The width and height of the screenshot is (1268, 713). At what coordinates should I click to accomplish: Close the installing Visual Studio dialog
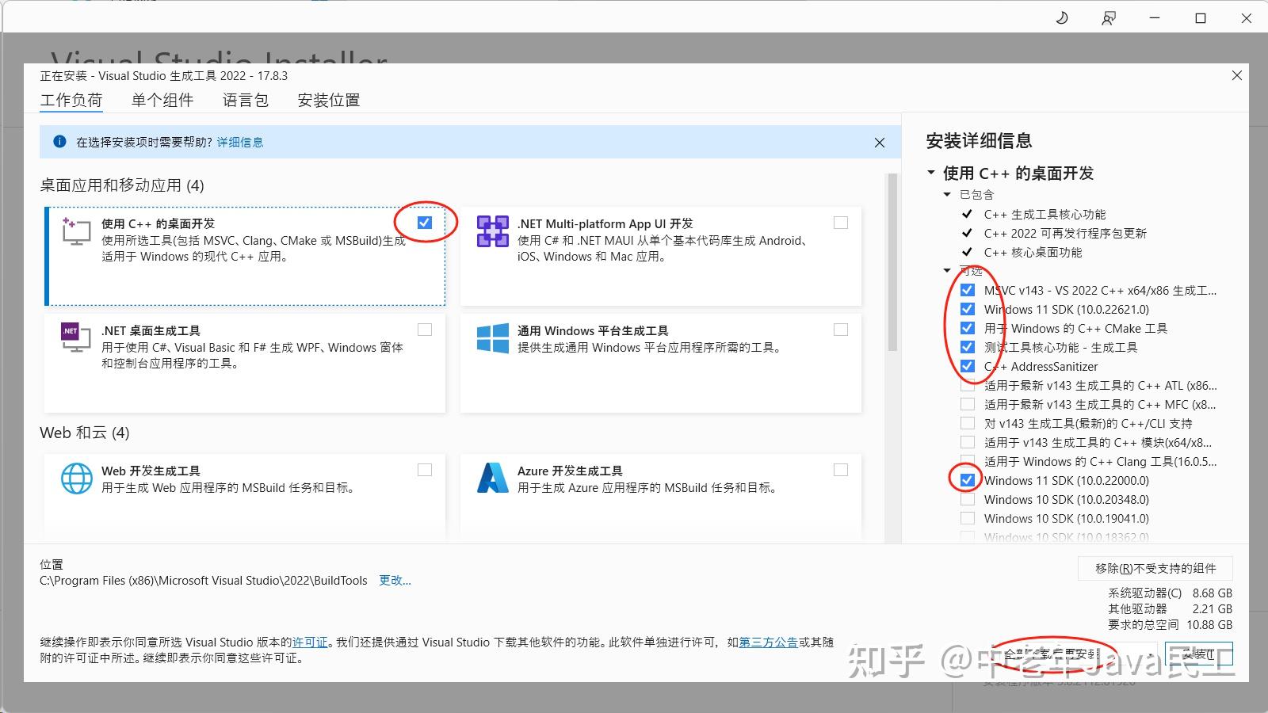coord(1236,75)
